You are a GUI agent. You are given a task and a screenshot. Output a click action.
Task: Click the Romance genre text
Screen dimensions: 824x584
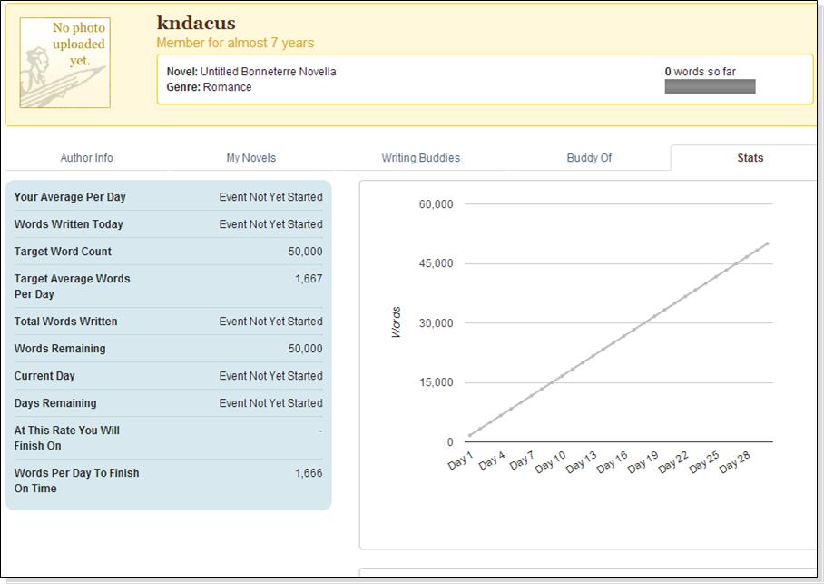(x=227, y=87)
